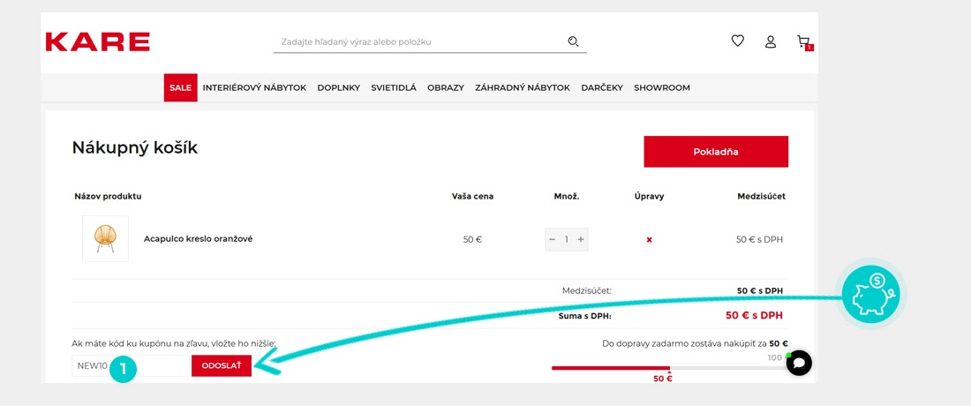971x406 pixels.
Task: Click the KARE logo
Action: pyautogui.click(x=97, y=41)
